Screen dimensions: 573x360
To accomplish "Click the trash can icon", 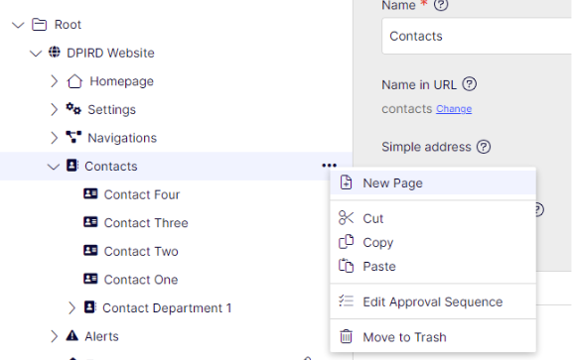I will click(346, 336).
